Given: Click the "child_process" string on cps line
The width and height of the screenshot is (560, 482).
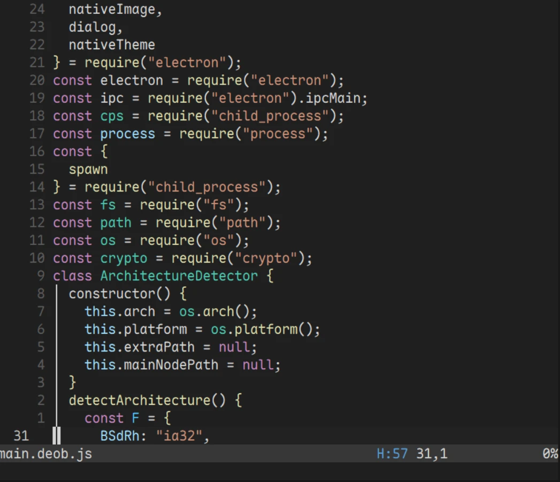Looking at the screenshot, I should [x=270, y=116].
